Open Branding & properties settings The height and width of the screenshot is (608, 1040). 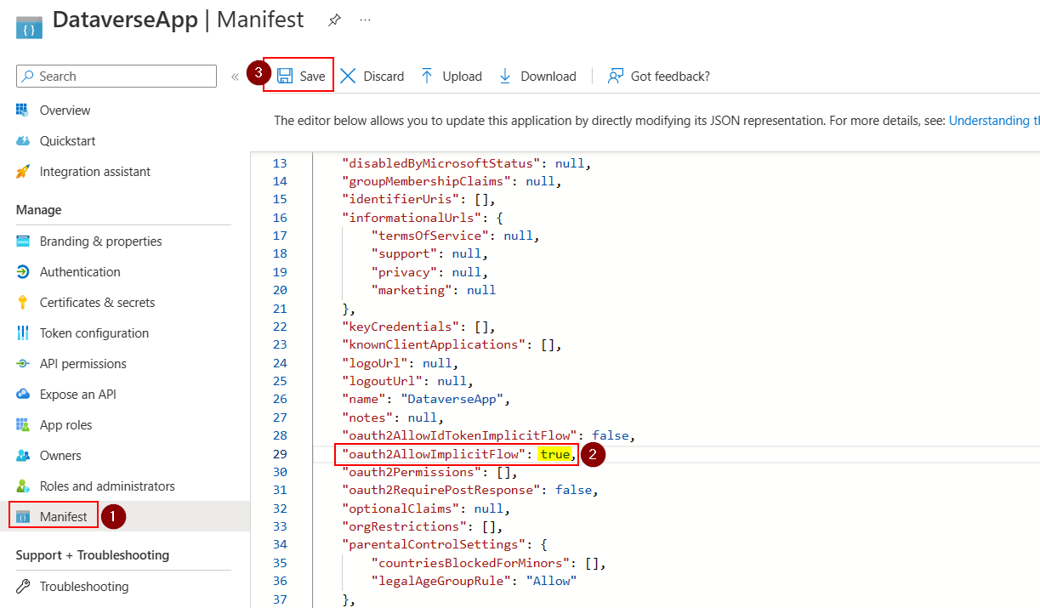(x=24, y=241)
